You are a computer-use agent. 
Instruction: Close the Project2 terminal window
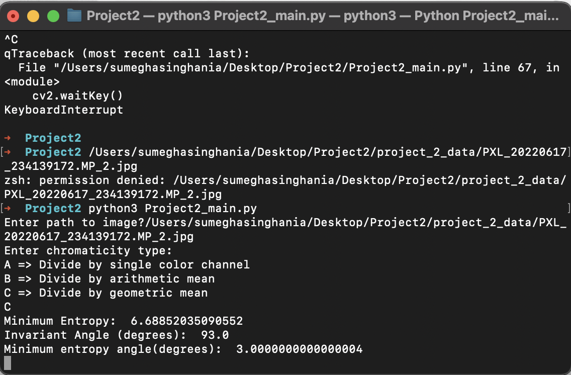13,16
